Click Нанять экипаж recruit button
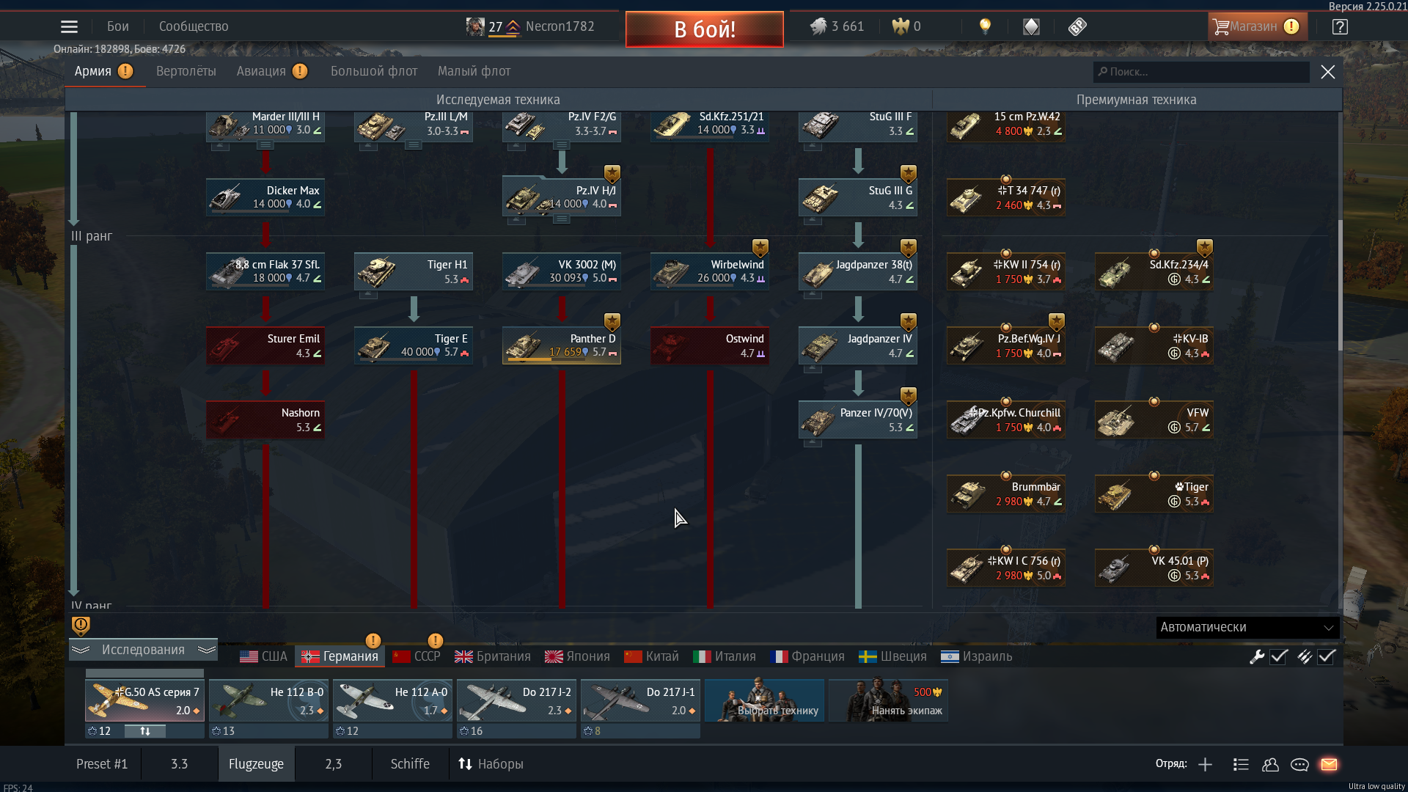The width and height of the screenshot is (1408, 792). coord(888,700)
